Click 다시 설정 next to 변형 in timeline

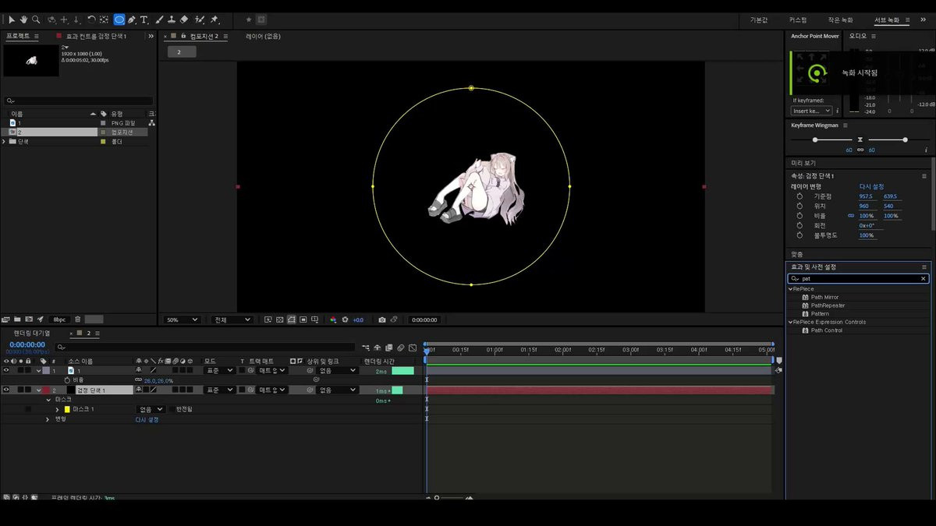click(x=147, y=419)
